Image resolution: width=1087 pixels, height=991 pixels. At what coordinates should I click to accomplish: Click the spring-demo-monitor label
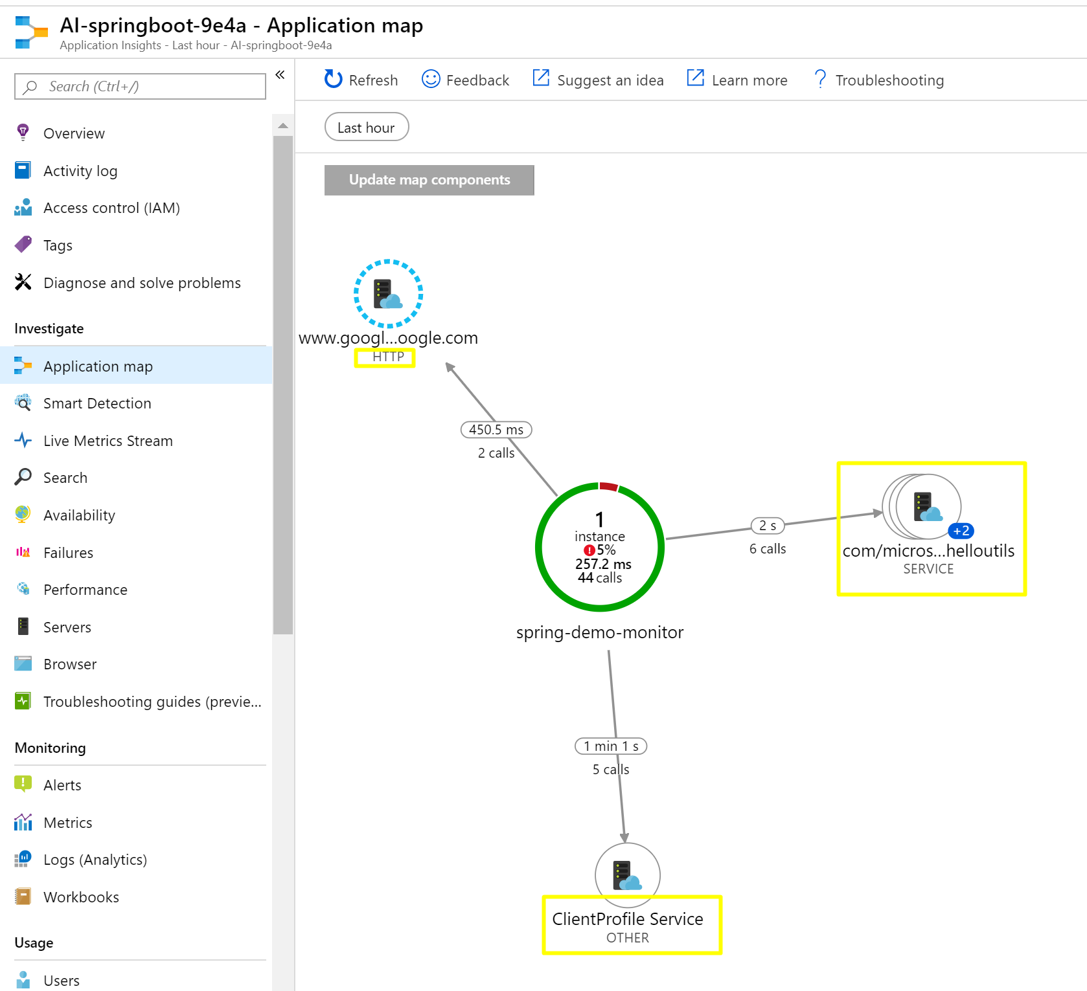[600, 632]
